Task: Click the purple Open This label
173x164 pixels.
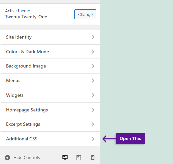Action: click(x=130, y=139)
